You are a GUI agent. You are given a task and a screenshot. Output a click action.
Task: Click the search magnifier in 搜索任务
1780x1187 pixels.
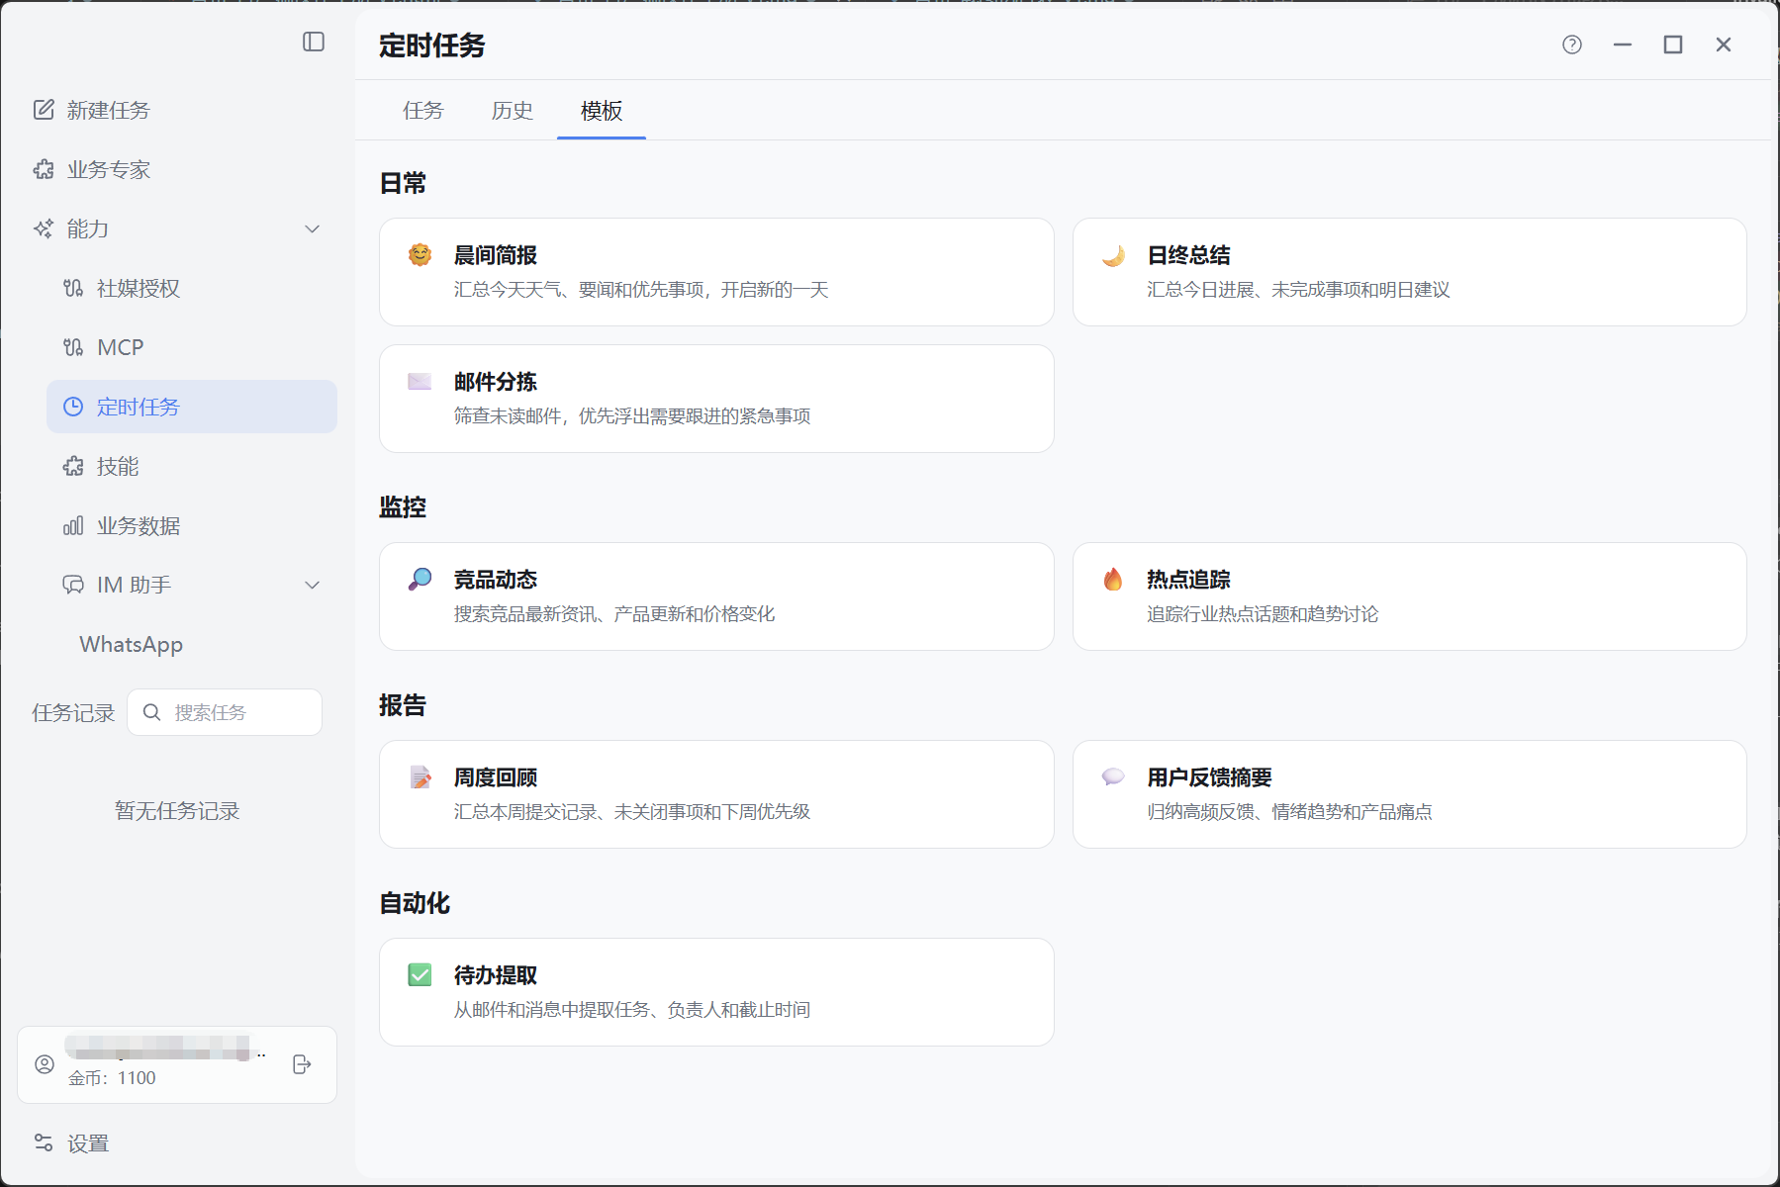[x=151, y=712]
